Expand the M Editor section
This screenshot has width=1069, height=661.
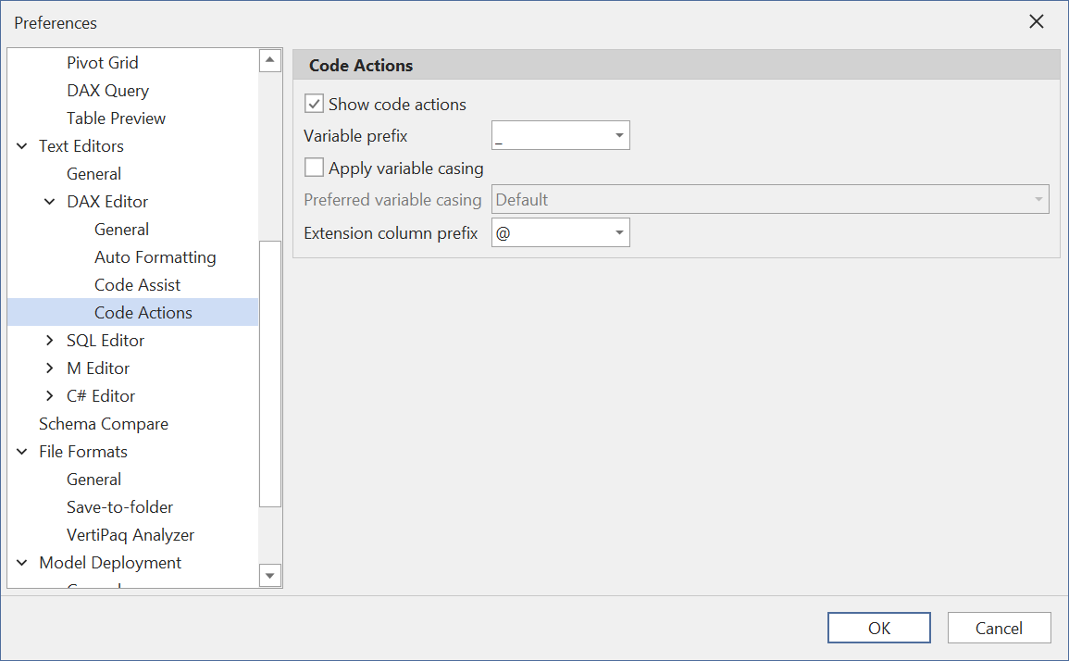point(49,368)
